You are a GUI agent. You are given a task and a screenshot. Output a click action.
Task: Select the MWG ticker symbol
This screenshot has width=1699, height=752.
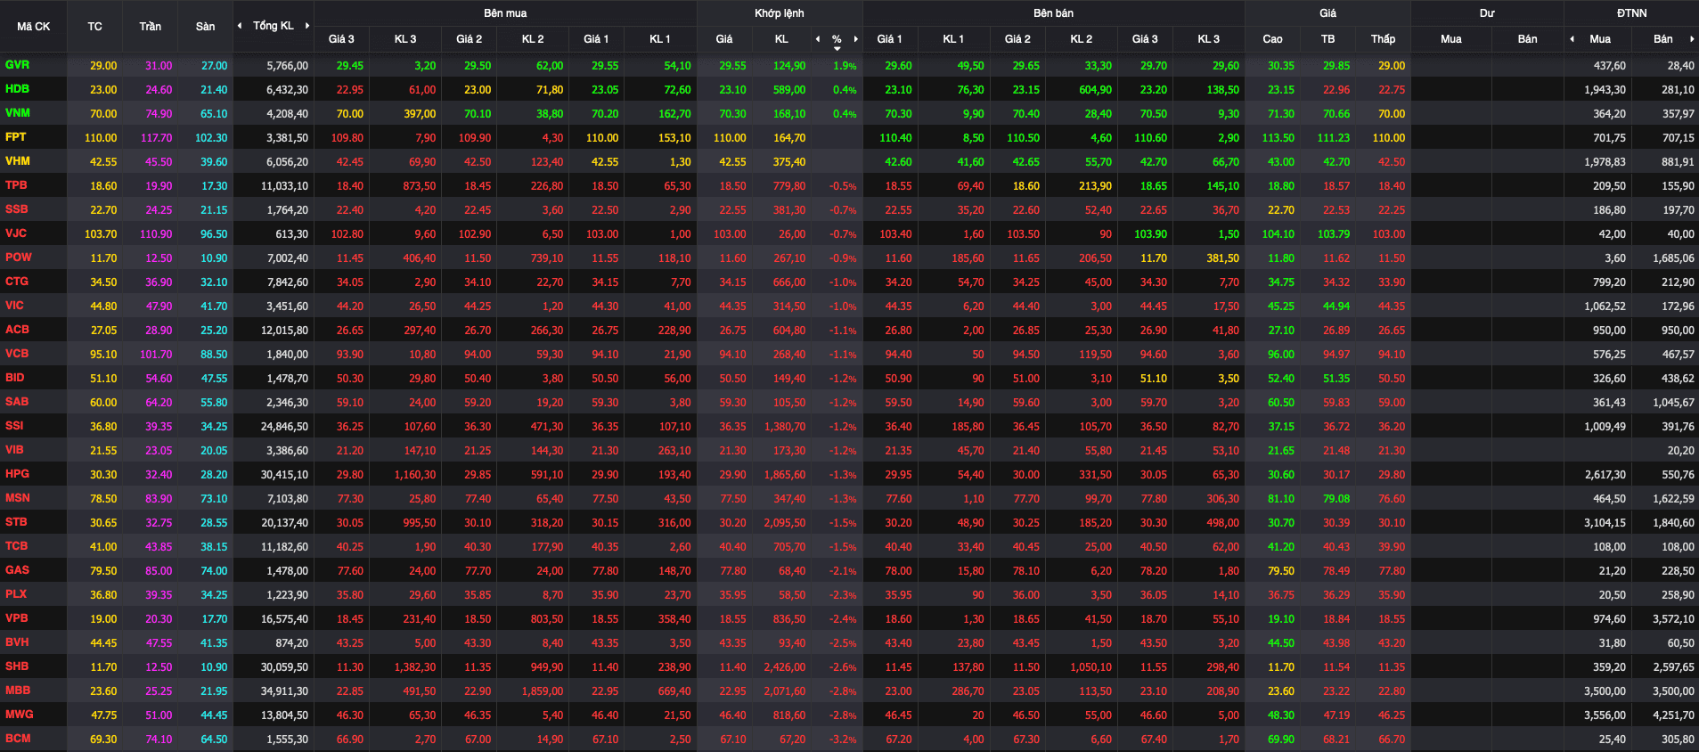click(x=20, y=715)
